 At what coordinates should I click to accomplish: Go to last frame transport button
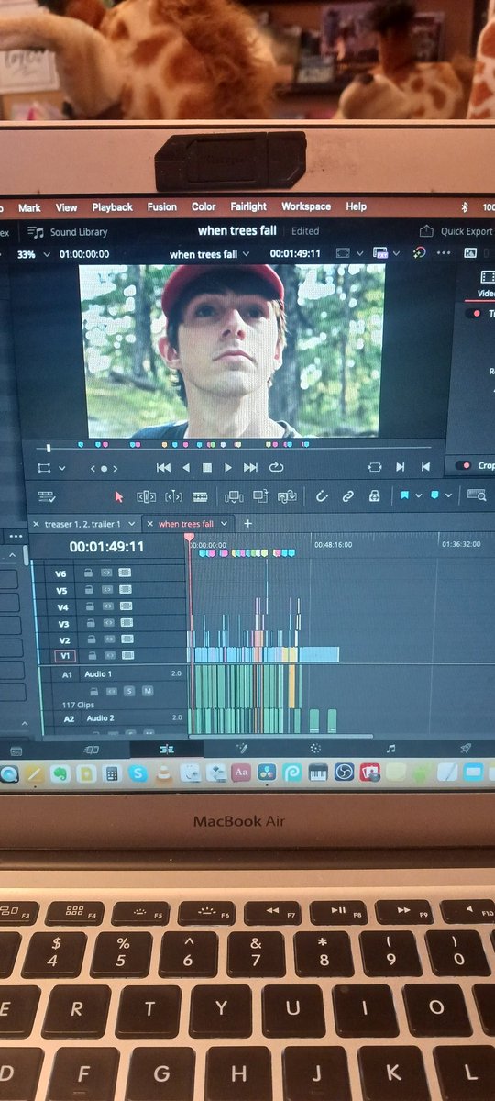[x=250, y=468]
